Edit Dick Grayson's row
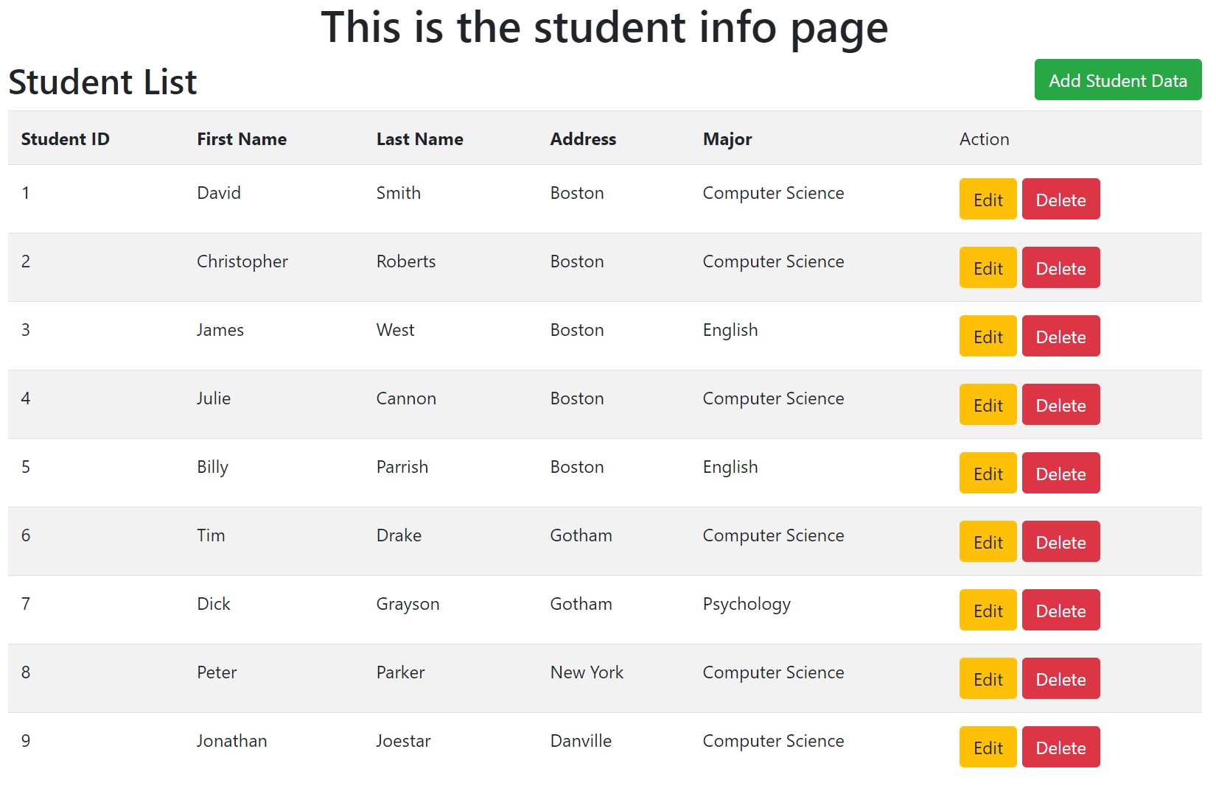This screenshot has height=791, width=1216. pyautogui.click(x=988, y=610)
